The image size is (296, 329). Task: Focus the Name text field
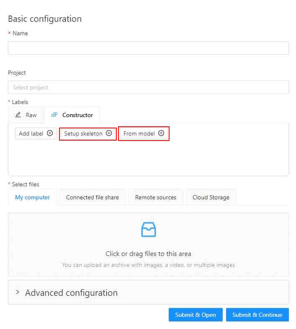[x=148, y=48]
